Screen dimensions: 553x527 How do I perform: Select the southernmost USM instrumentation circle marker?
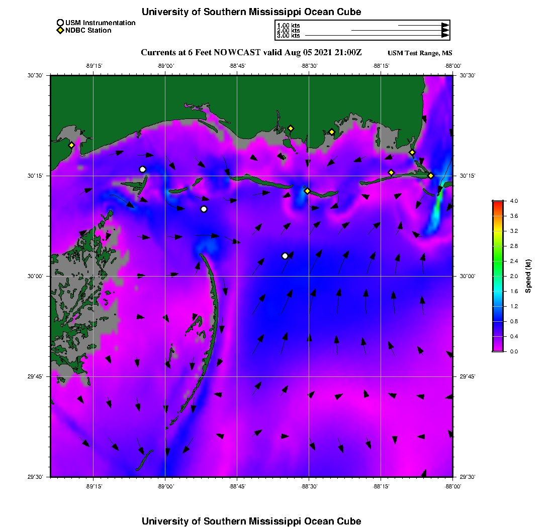point(285,256)
